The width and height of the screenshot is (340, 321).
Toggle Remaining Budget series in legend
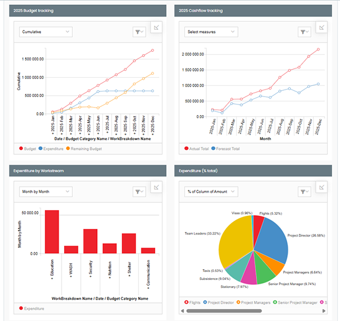[84, 149]
